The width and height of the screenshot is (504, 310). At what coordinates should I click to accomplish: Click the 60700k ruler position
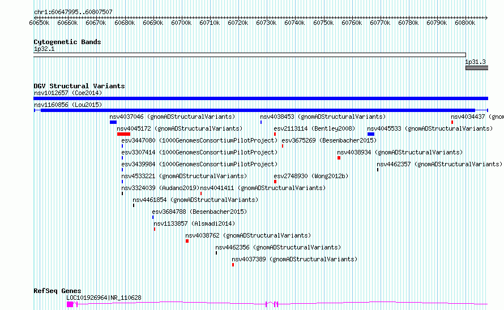click(x=181, y=23)
